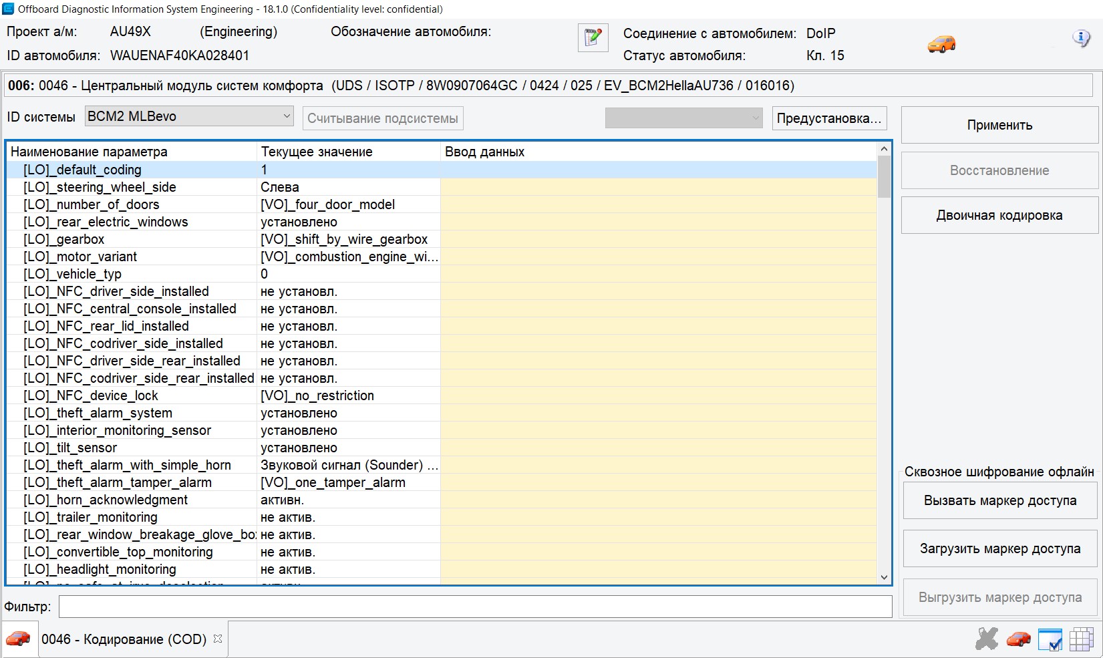Click the Вызвать маркер доступа button
1103x658 pixels.
point(999,500)
